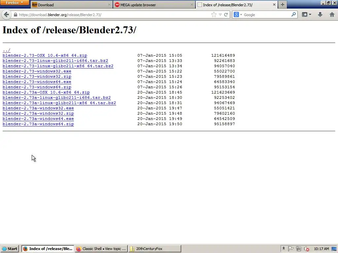This screenshot has height=253, width=338.
Task: Reload the page with the refresh icon
Action: tap(226, 14)
